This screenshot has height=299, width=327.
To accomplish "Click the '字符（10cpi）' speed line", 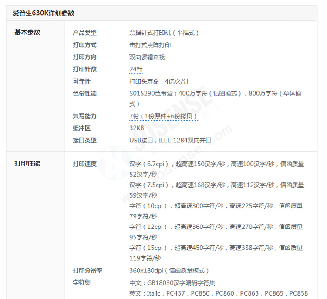I will click(216, 206).
